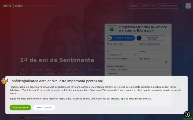The image size is (193, 120).
Task: Edit the 'Orasul tau de intalnire' city field
Action: [138, 70]
